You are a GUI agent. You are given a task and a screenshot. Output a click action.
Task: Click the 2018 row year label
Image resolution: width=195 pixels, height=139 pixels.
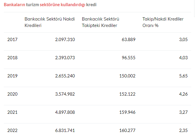[x=12, y=58]
